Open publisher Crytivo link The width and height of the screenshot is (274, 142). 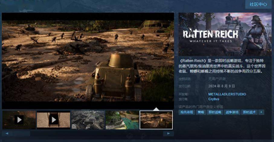(x=214, y=99)
